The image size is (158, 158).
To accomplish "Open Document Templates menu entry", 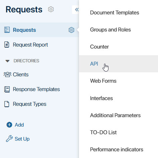I will pos(114,12).
